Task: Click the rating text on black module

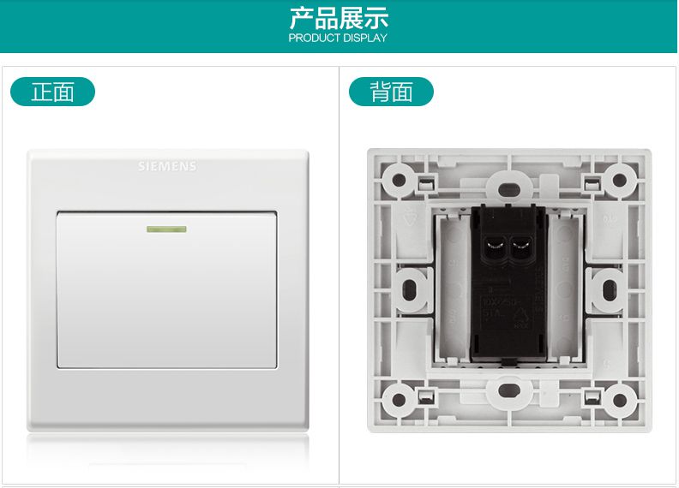Action: click(x=499, y=308)
